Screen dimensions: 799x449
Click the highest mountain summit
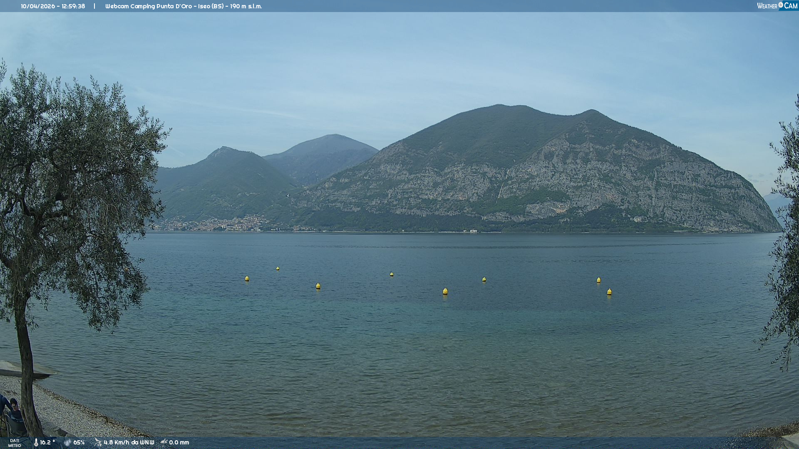point(499,106)
